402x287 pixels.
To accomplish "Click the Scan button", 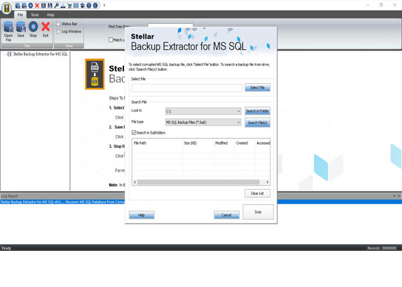I will click(258, 212).
